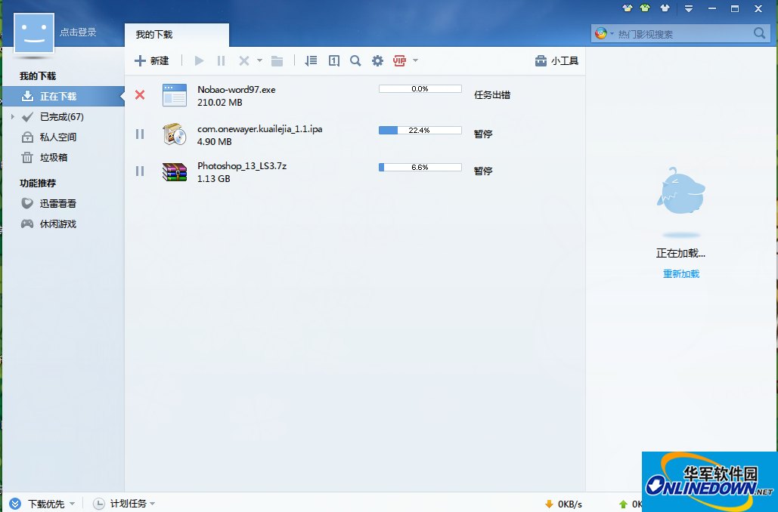Open the dropdown arrow beside the VIP icon

point(415,61)
